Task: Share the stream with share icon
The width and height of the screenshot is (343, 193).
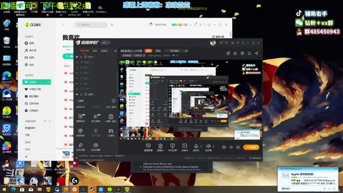Action: pyautogui.click(x=256, y=53)
